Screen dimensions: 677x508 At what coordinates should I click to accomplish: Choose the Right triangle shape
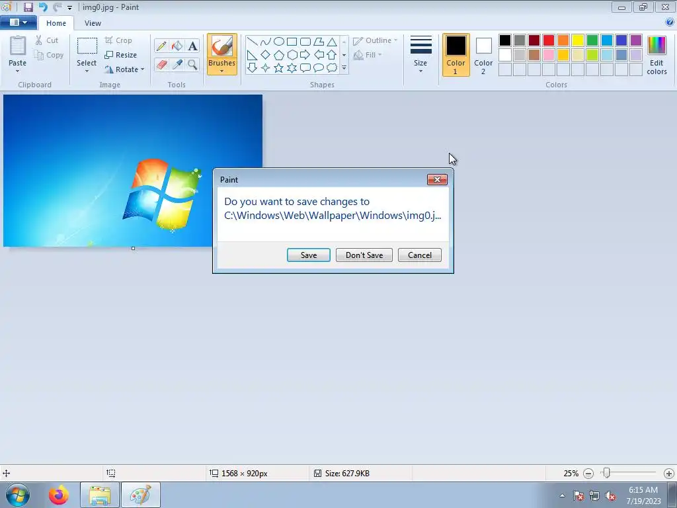pos(252,55)
